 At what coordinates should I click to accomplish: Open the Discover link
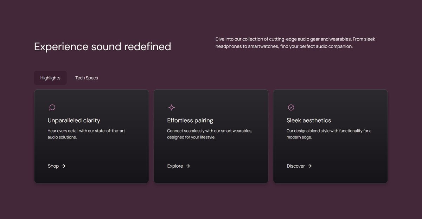tap(299, 166)
